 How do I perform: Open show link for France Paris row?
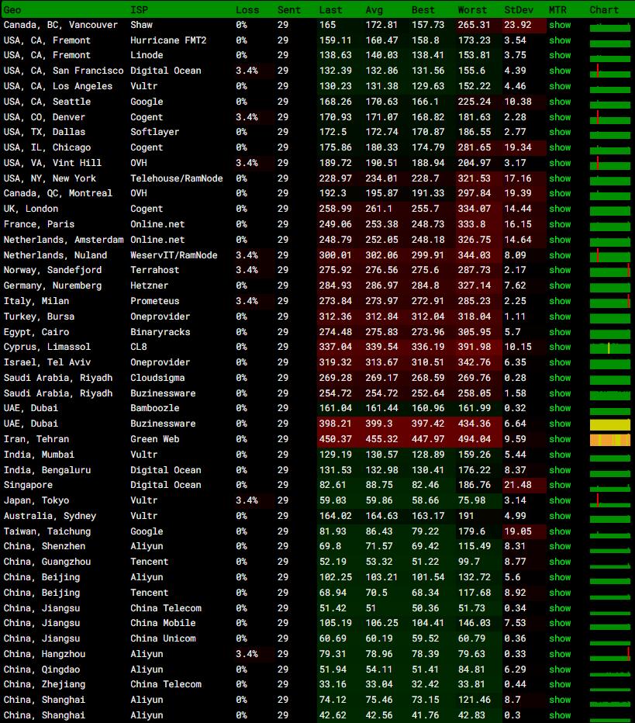560,224
